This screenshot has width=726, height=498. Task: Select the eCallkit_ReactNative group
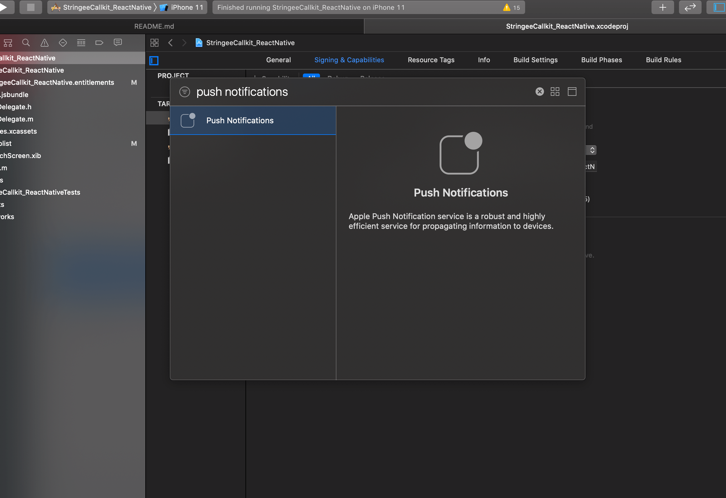point(72,70)
